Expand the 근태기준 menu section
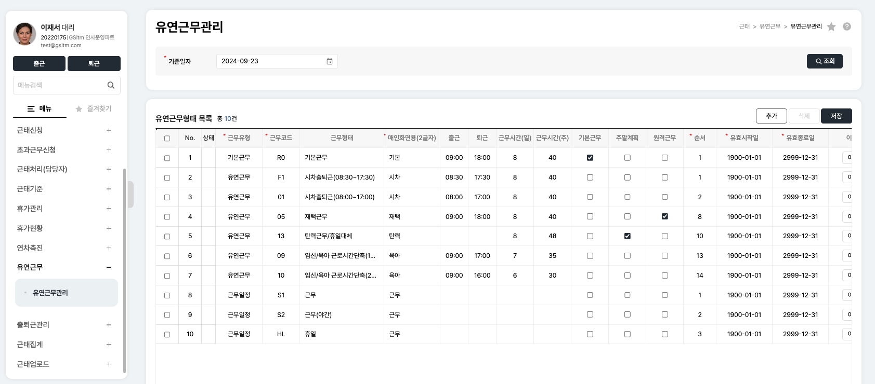 tap(109, 189)
